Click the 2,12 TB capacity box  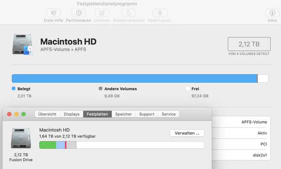249,44
